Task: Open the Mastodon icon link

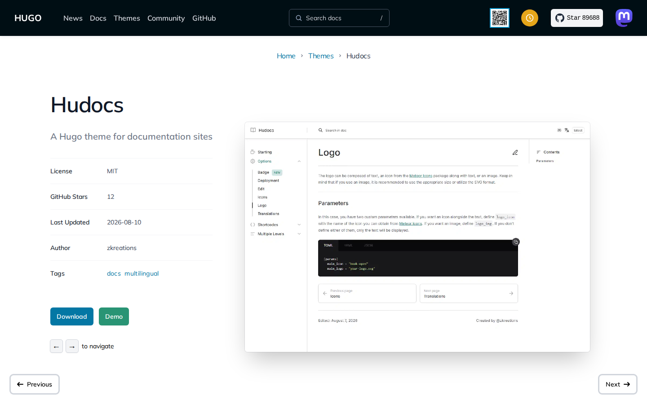Action: (624, 18)
